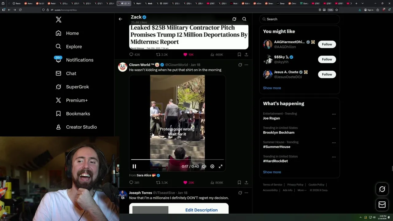Reply to the Leaked $25B post
The height and width of the screenshot is (221, 393).
[x=134, y=55]
